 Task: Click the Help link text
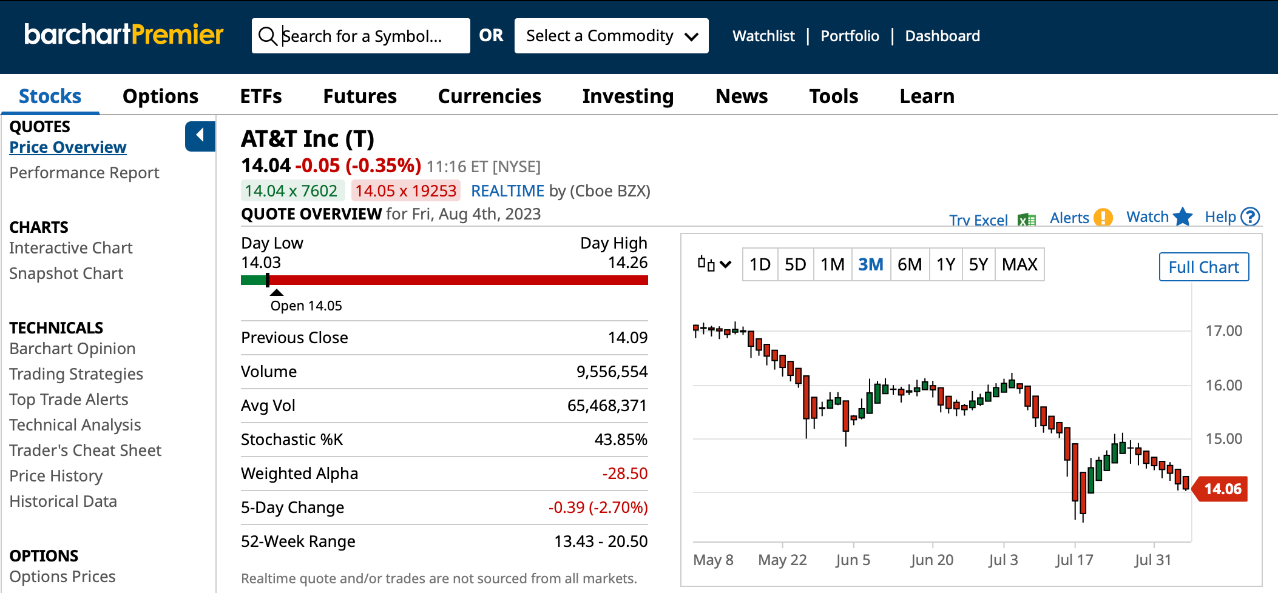click(1220, 217)
